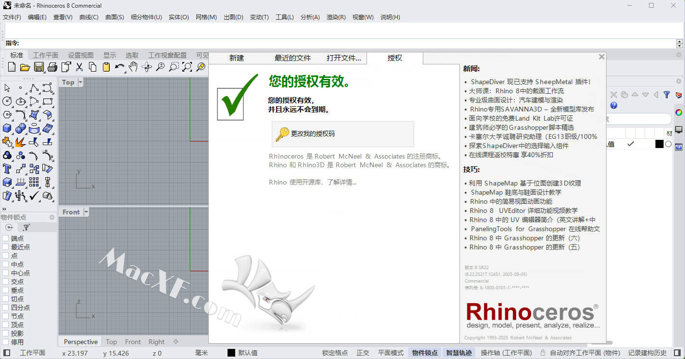
Task: Select the Ellipse tool in left sidebar
Action: click(x=21, y=101)
